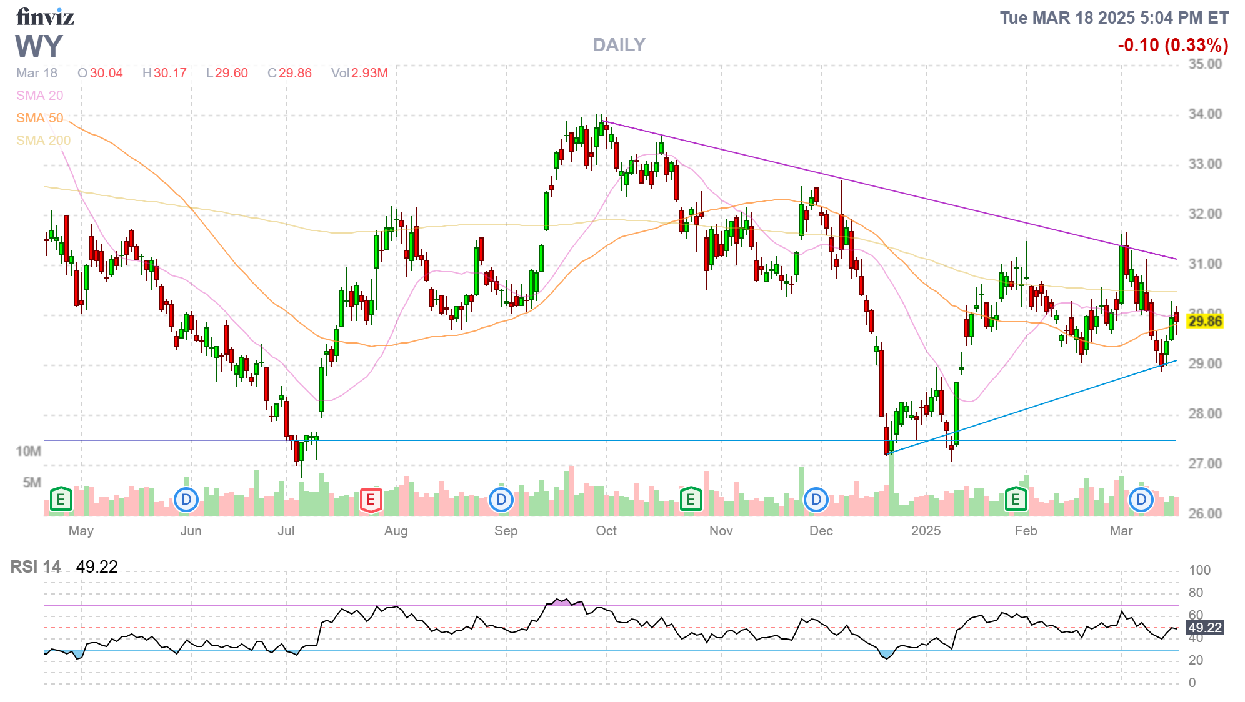The width and height of the screenshot is (1245, 702).
Task: Toggle the SMA 50 legend label
Action: pos(39,118)
